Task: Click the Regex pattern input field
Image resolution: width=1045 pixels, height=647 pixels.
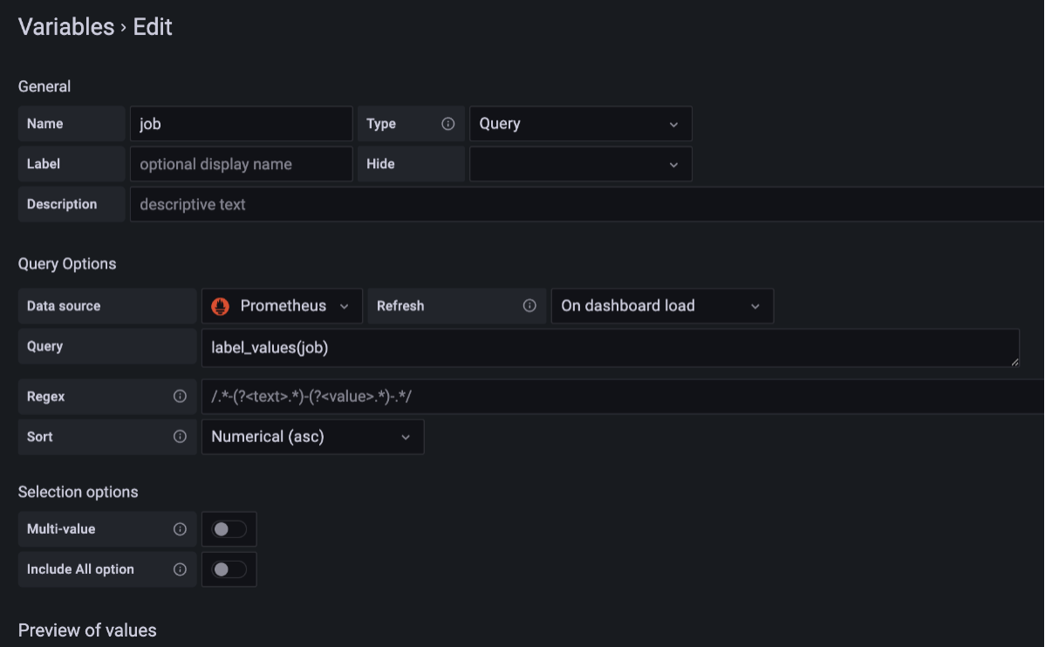Action: (611, 396)
